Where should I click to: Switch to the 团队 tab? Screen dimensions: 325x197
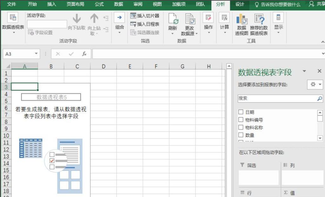[x=200, y=4]
